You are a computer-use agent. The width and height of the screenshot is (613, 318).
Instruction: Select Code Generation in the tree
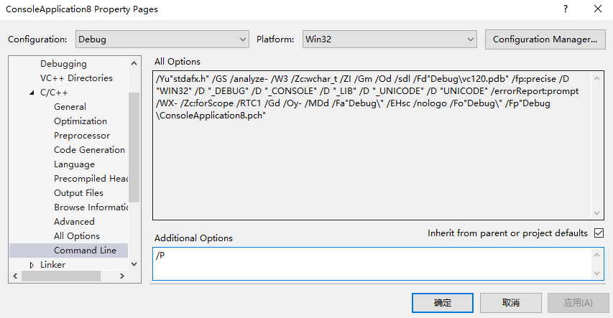(89, 150)
